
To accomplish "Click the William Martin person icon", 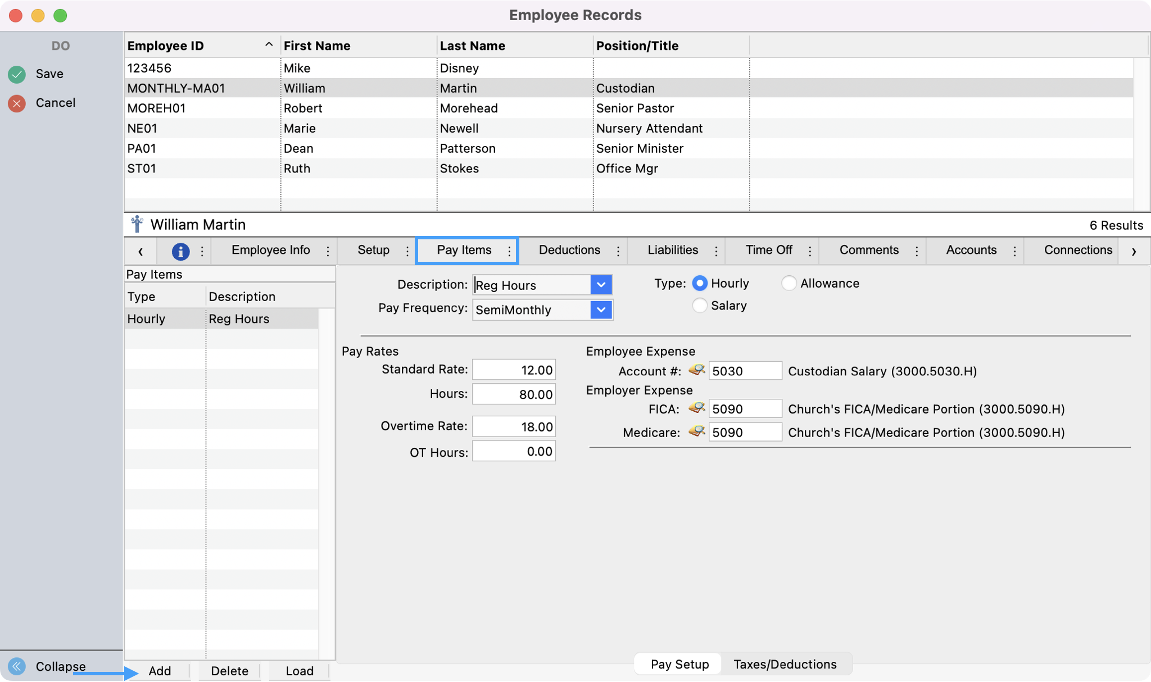I will [137, 224].
